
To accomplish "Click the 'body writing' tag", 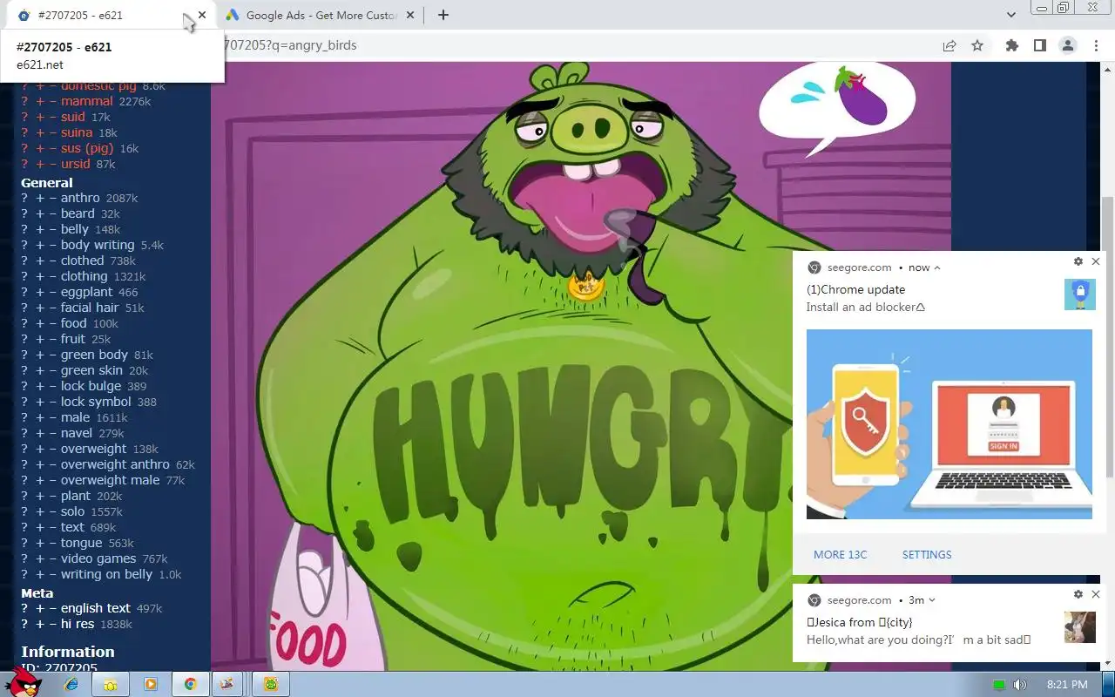I will pos(98,245).
